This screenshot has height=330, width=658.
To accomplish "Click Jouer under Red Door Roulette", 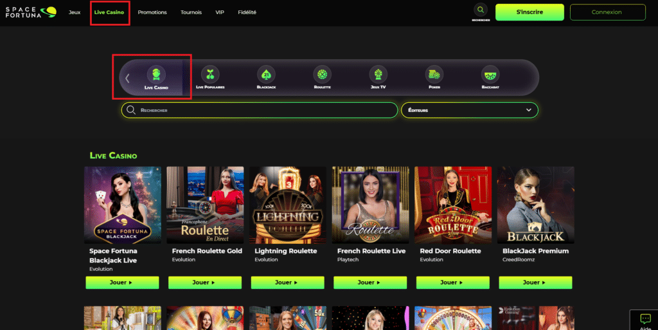I will coord(453,282).
